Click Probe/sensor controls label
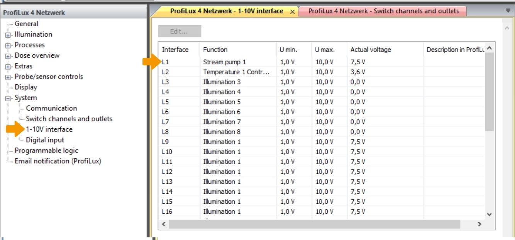 pos(49,77)
